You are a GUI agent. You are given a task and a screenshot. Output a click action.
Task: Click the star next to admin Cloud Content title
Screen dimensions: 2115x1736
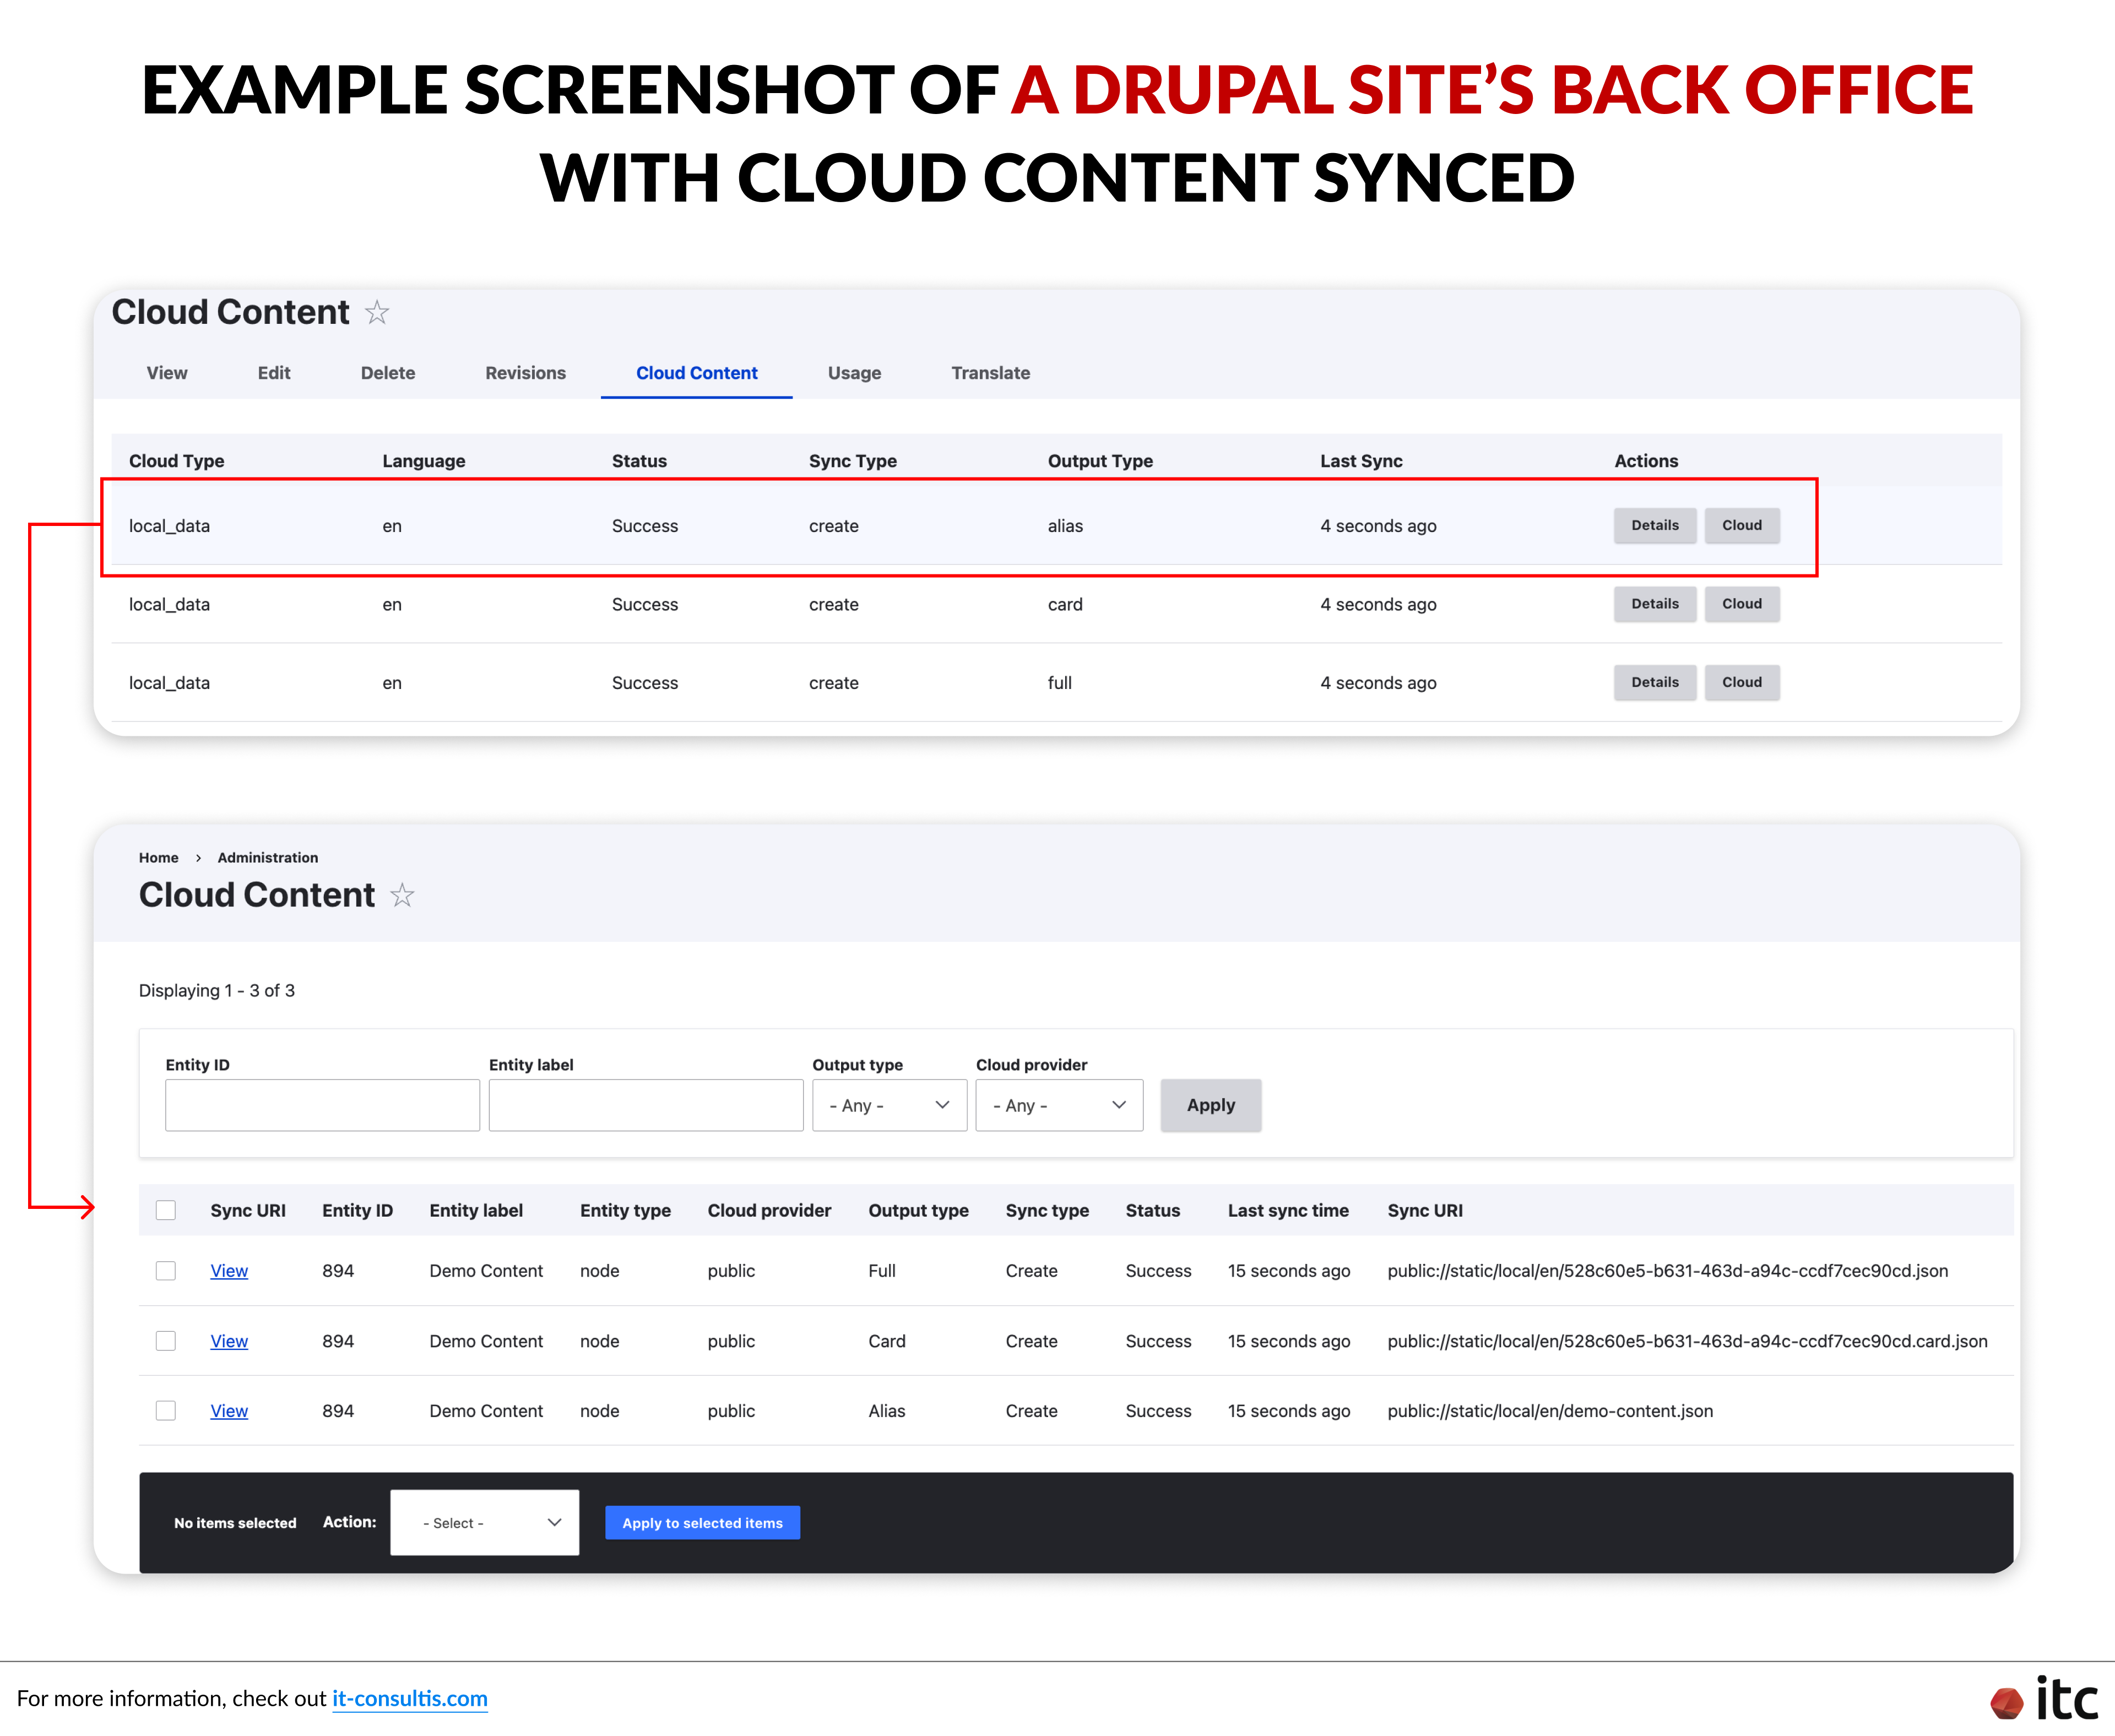coord(403,896)
